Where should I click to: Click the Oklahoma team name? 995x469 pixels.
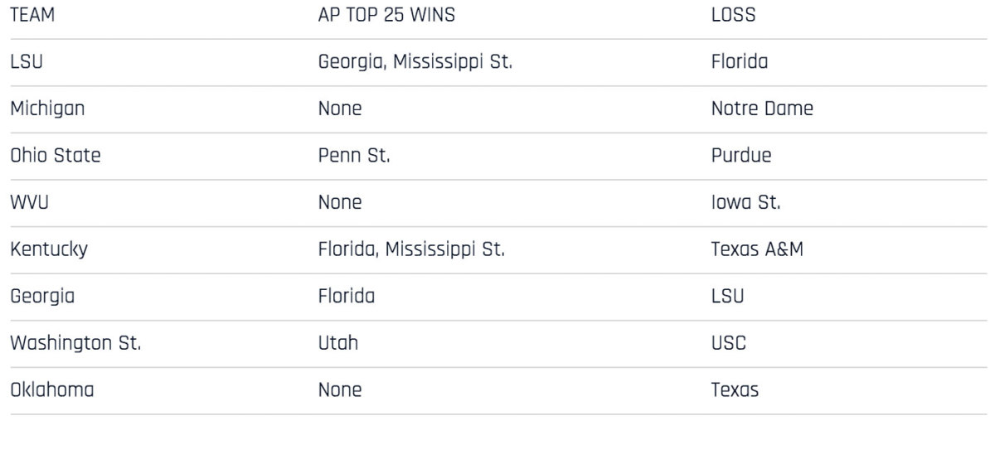pos(51,389)
